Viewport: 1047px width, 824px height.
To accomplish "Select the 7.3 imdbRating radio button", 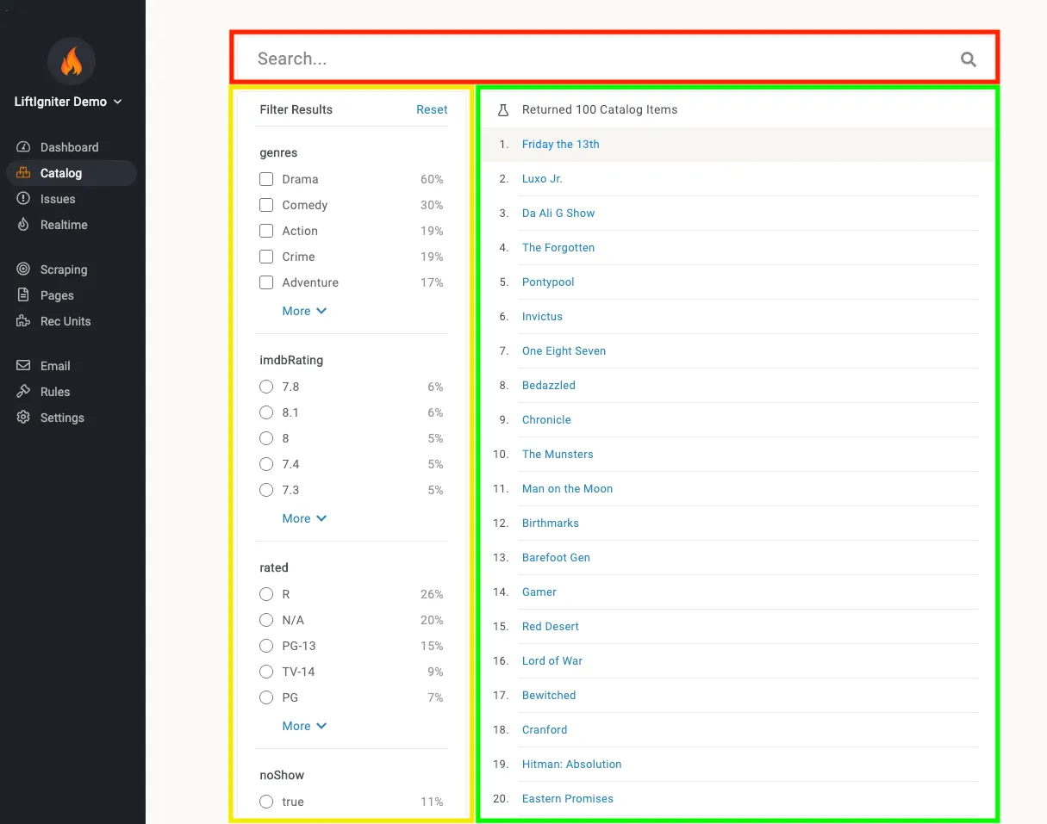I will click(x=266, y=490).
